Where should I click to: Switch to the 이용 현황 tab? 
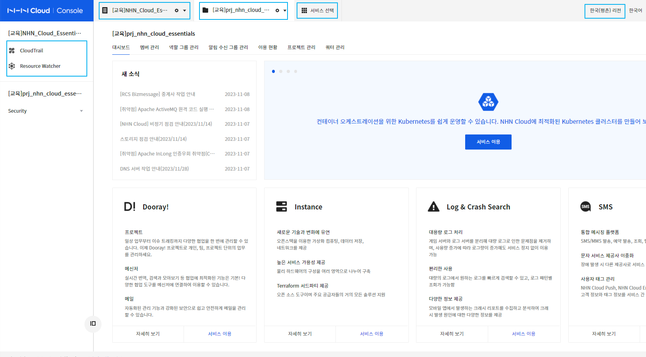[x=268, y=48]
